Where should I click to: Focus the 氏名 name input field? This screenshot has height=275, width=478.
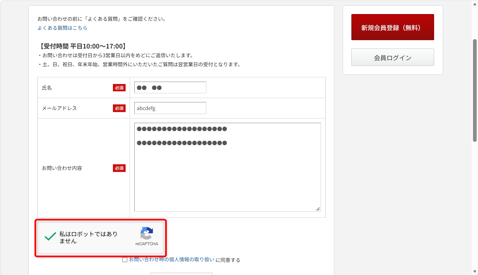170,88
